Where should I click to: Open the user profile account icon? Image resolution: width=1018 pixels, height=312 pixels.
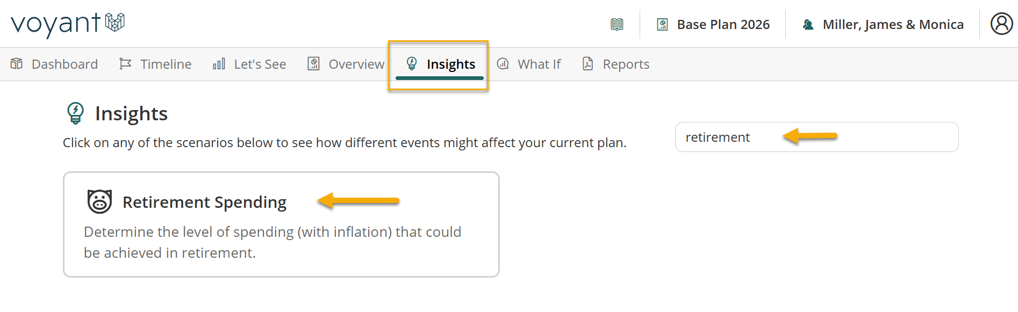1001,24
